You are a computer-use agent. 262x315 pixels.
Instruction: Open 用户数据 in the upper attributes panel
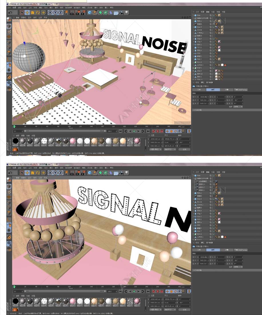(209, 82)
